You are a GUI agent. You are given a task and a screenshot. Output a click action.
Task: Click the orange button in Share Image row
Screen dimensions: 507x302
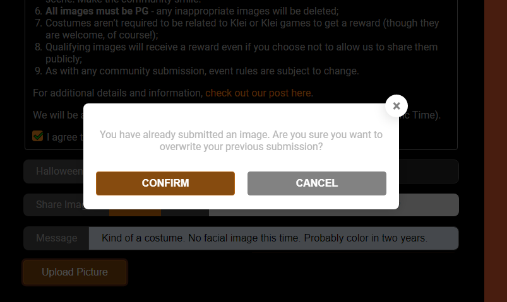[x=135, y=212]
